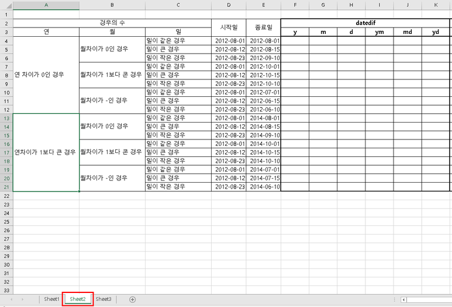Click the 'md' datedif column header
The width and height of the screenshot is (452, 307).
tap(408, 32)
